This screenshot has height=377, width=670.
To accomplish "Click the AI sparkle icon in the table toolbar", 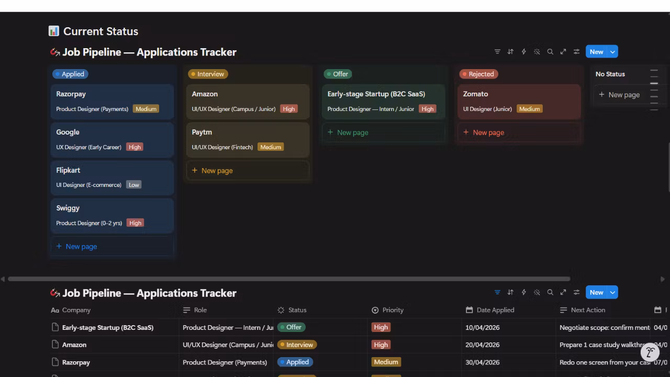I will tap(537, 293).
